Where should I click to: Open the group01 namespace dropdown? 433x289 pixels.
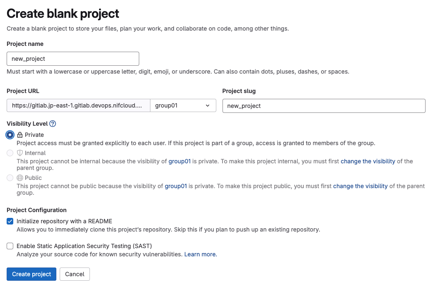point(183,105)
